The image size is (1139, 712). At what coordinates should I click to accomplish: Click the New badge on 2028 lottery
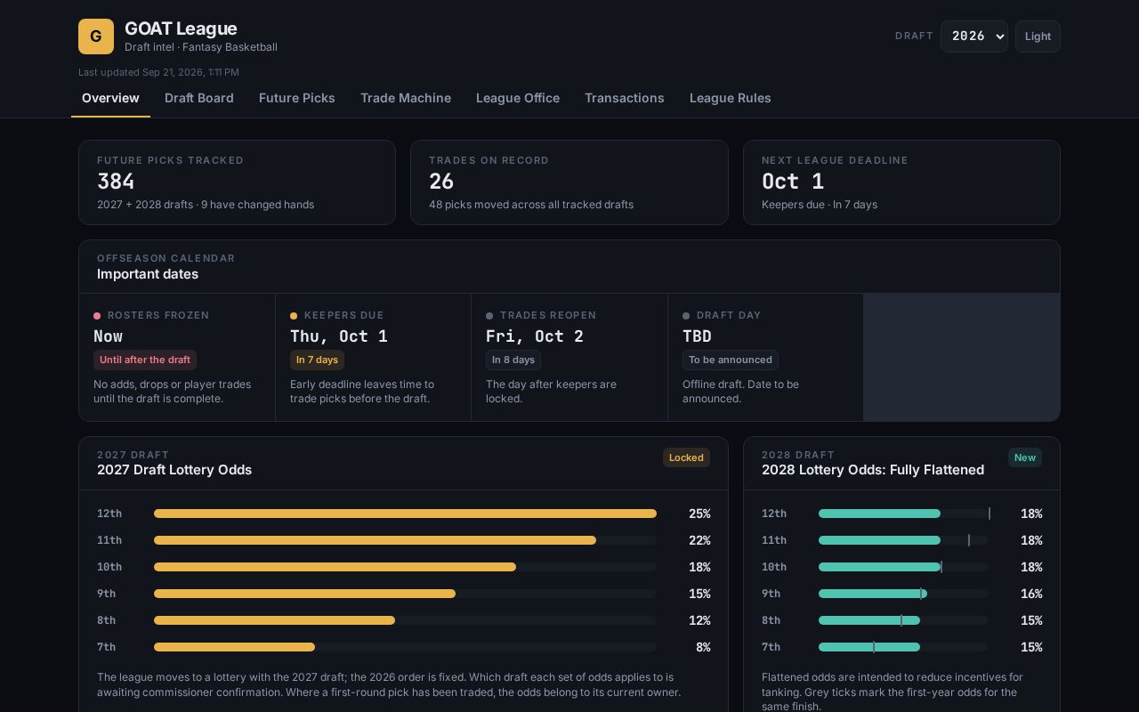(x=1025, y=457)
